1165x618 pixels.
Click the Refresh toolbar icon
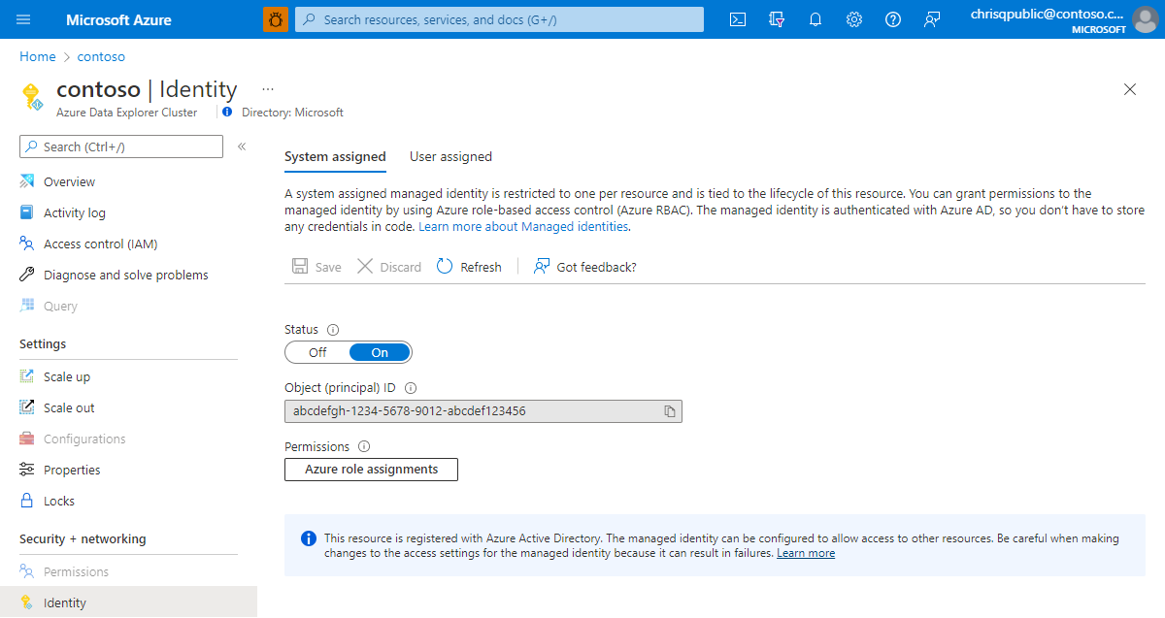(x=445, y=267)
